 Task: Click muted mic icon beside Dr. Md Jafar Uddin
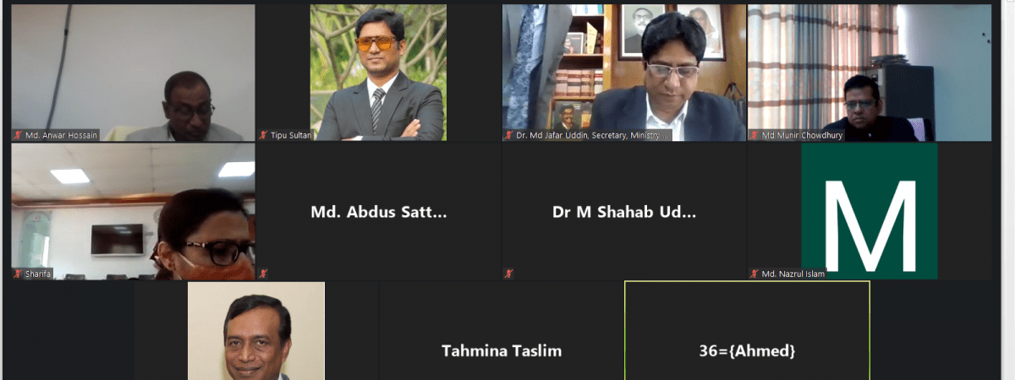pyautogui.click(x=508, y=135)
